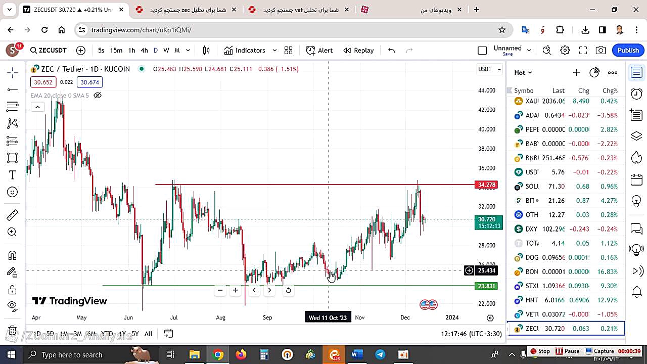Toggle lock all drawing tools

click(13, 290)
